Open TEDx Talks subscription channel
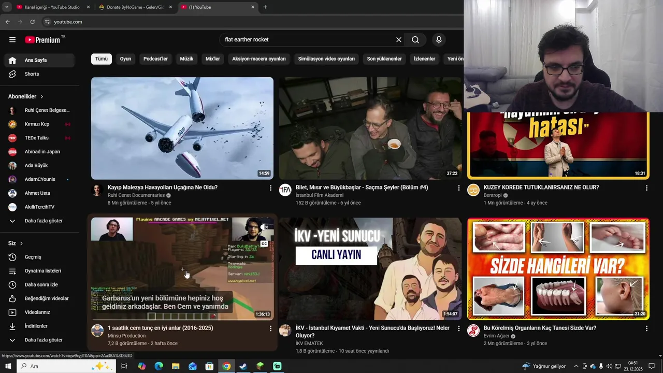The height and width of the screenshot is (373, 663). 39,138
